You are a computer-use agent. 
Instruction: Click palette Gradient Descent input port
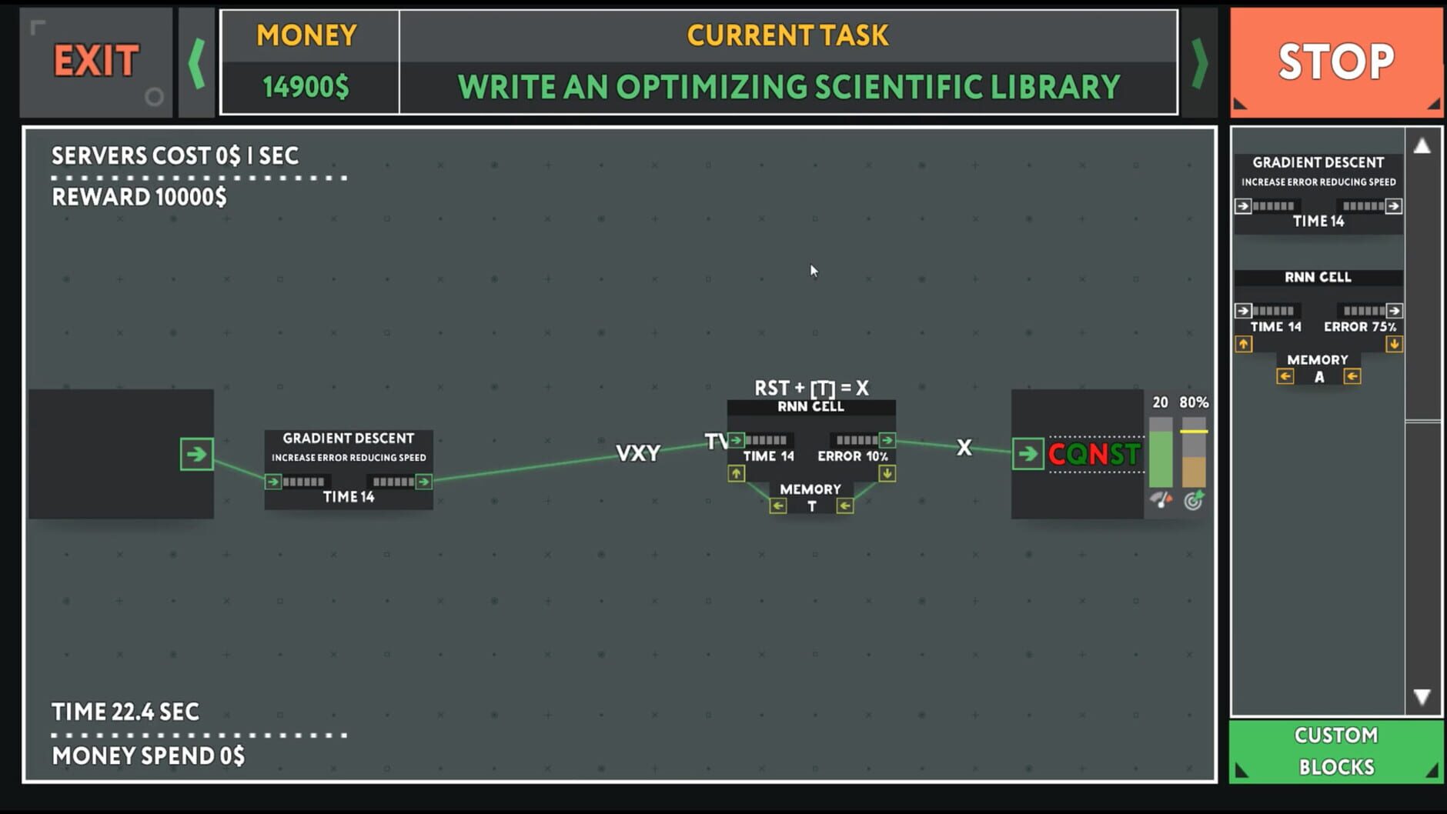1243,205
